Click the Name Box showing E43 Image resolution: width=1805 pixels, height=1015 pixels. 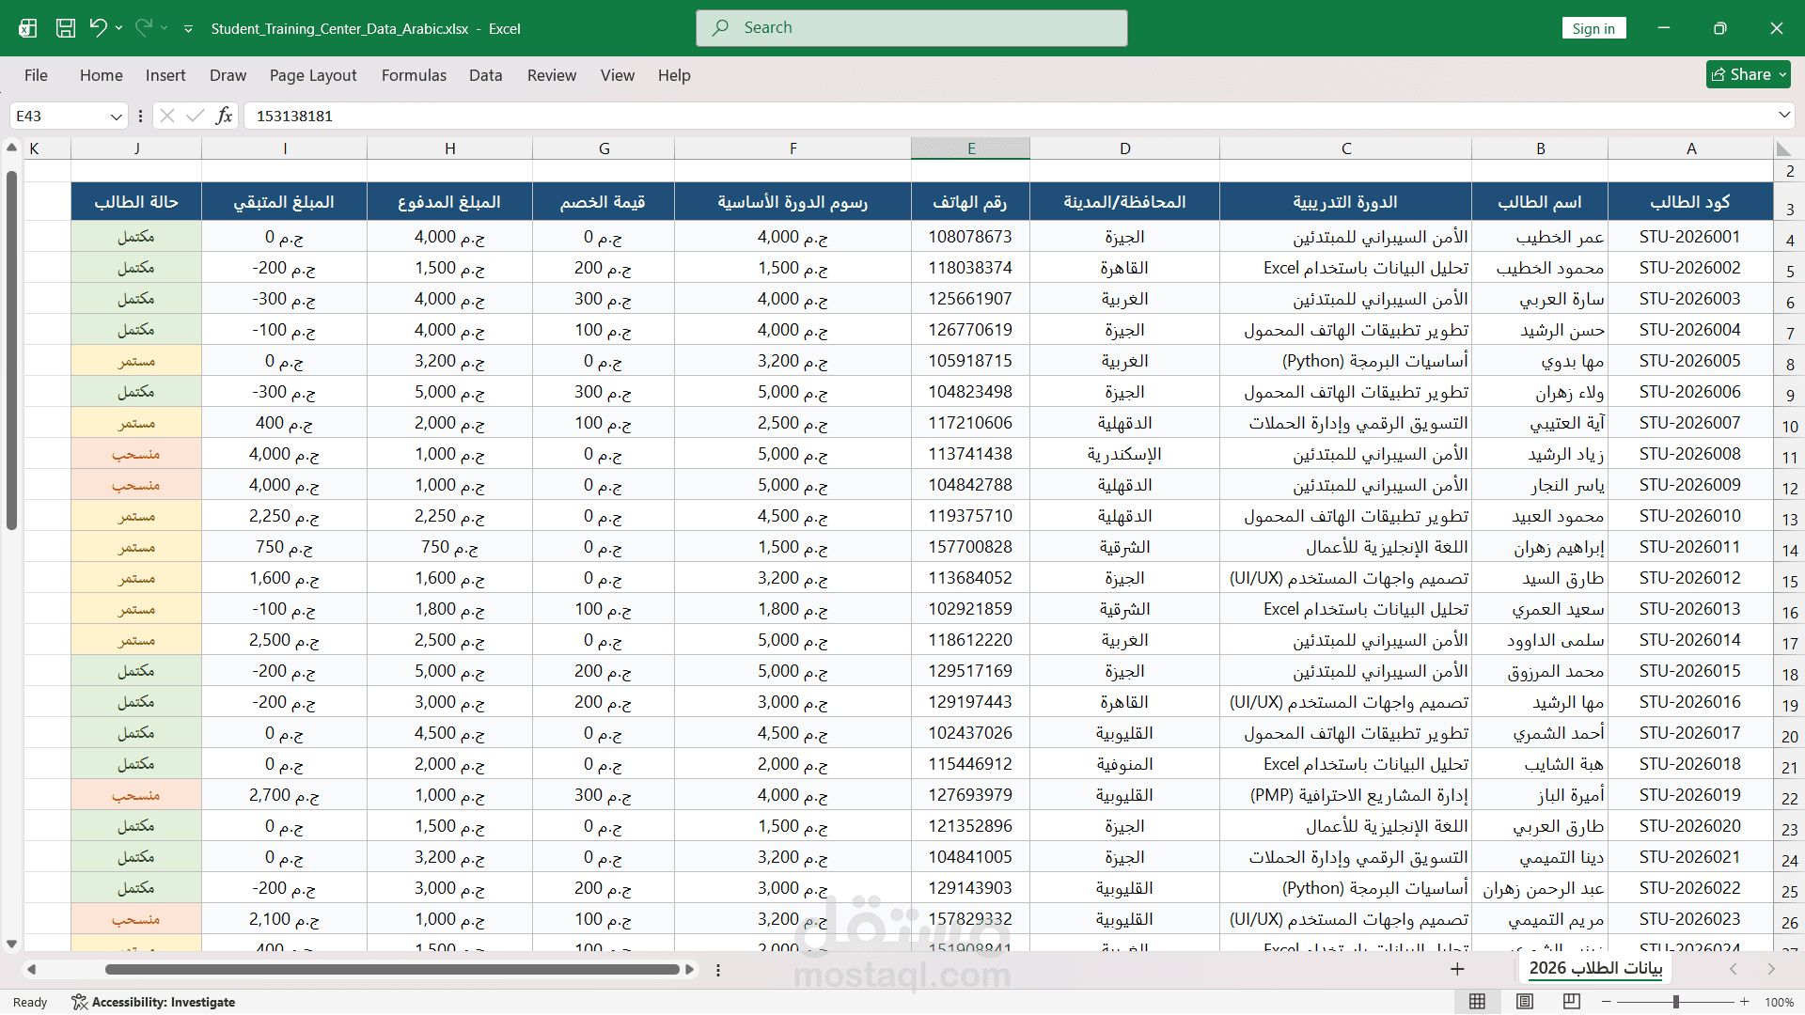(x=58, y=117)
